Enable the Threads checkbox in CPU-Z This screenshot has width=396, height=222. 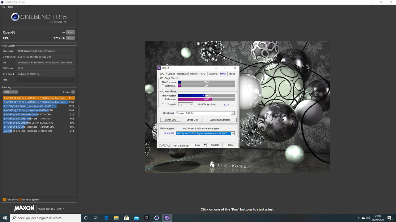tap(163, 105)
